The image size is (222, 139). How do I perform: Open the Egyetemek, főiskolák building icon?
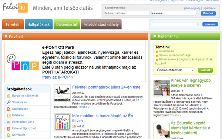(x=9, y=96)
